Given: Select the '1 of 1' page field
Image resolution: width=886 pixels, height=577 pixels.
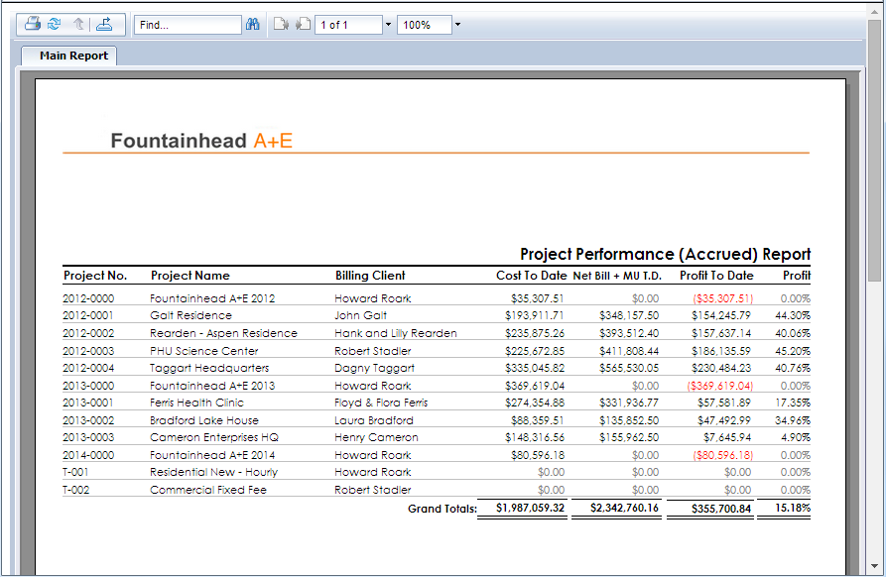Looking at the screenshot, I should [x=348, y=25].
